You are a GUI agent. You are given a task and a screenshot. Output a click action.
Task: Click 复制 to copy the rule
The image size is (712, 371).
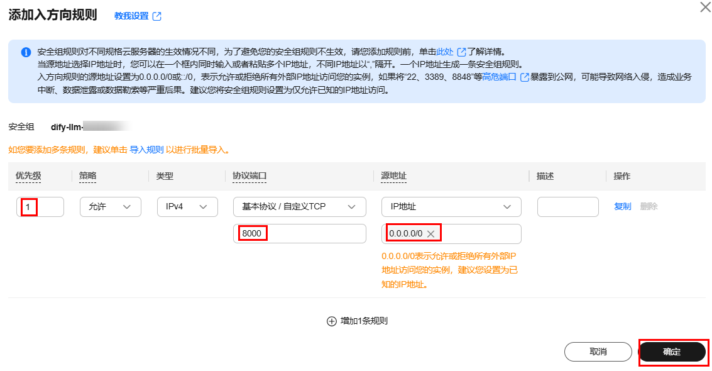point(623,207)
